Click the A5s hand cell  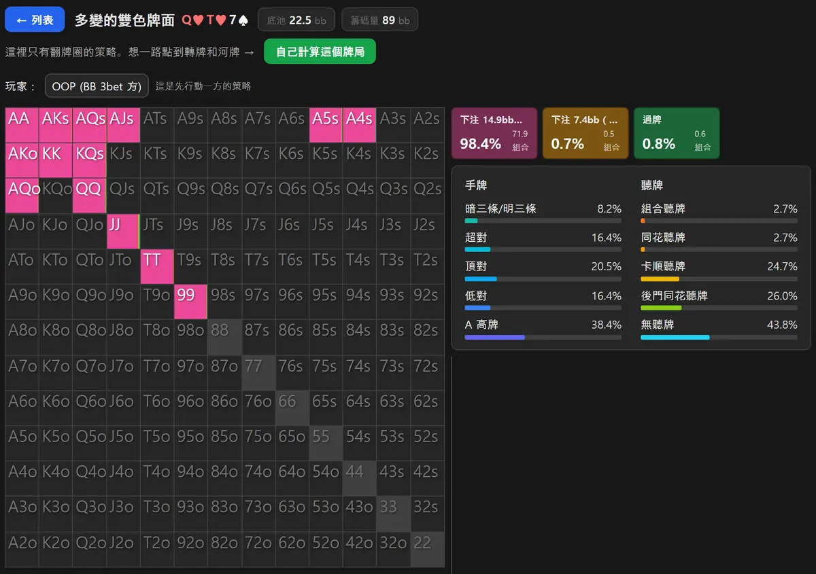pos(326,125)
